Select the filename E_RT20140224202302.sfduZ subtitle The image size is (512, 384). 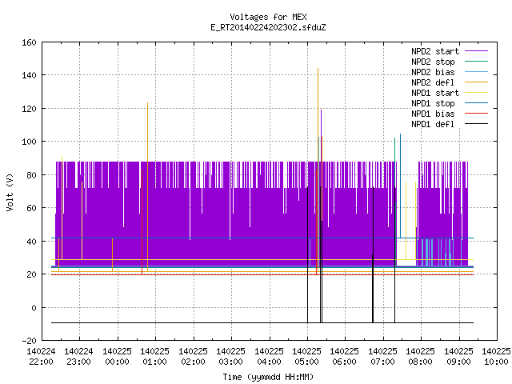coord(268,27)
